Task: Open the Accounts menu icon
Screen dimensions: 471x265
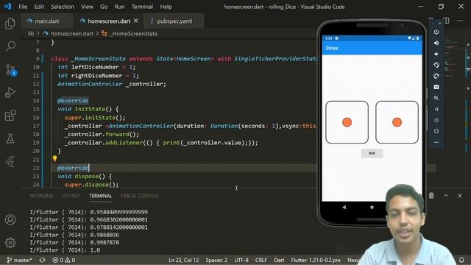Action: [x=10, y=219]
